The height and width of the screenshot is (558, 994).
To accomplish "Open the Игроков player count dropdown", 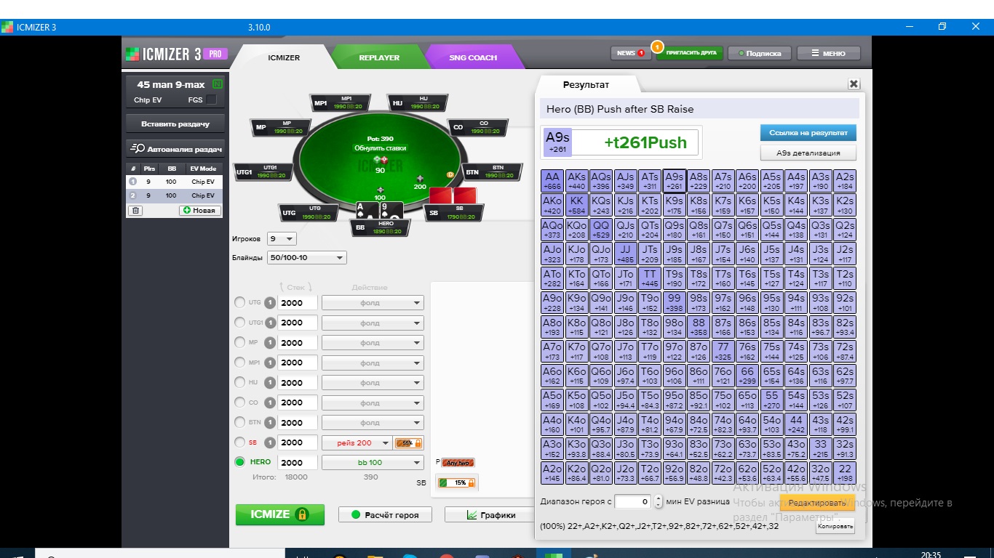I will (x=282, y=239).
